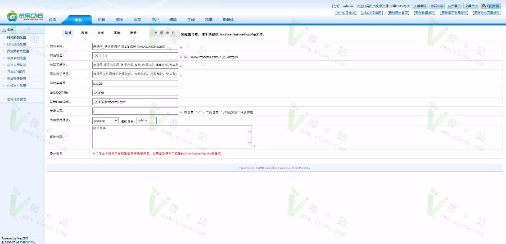Open 站外入库配置 in the sidebar
506x244 pixels.
(x=16, y=65)
